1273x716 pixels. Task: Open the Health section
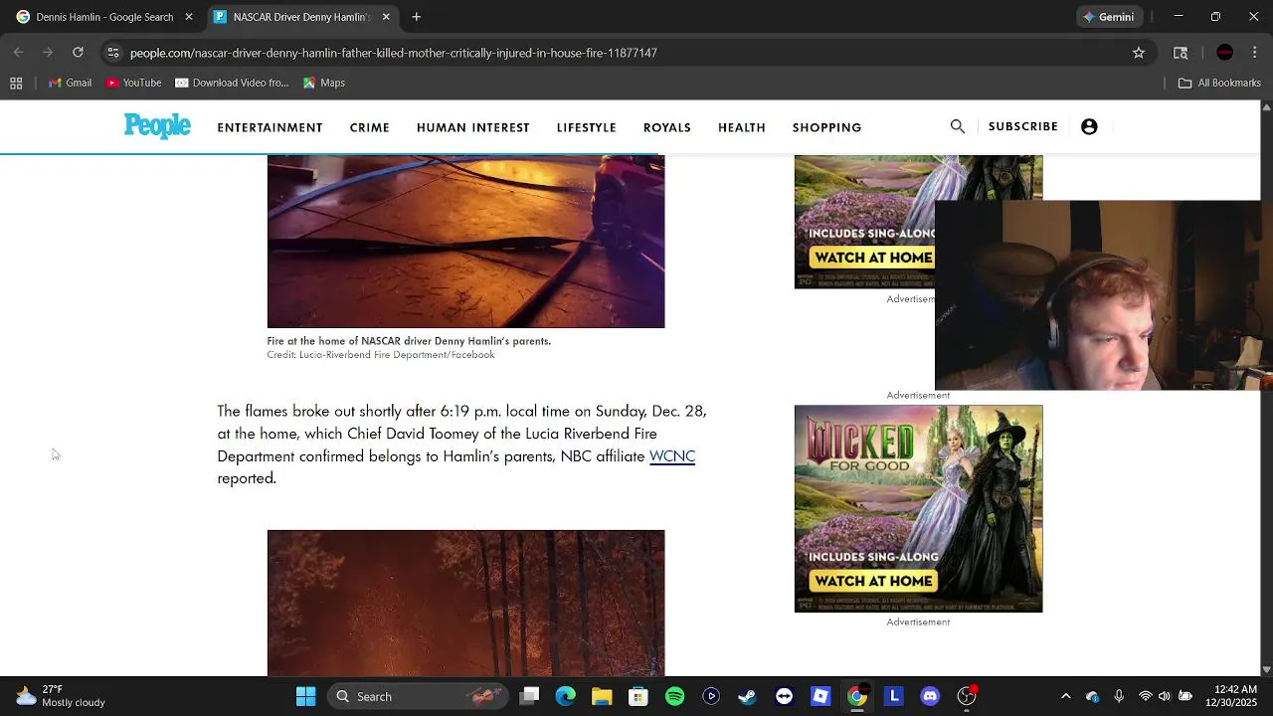[741, 127]
